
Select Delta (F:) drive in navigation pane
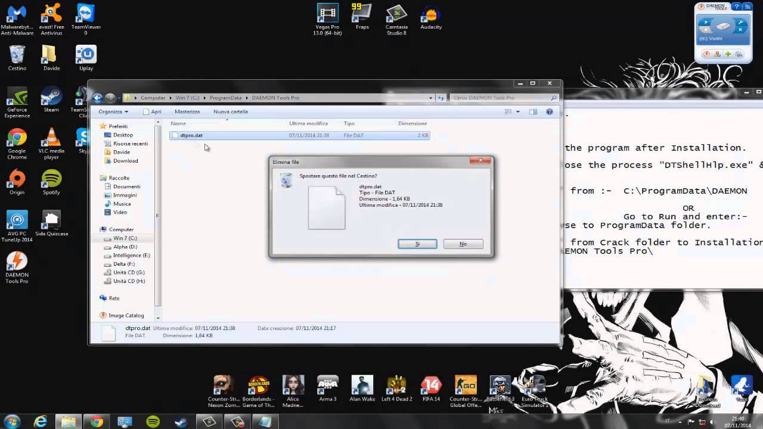pos(123,264)
